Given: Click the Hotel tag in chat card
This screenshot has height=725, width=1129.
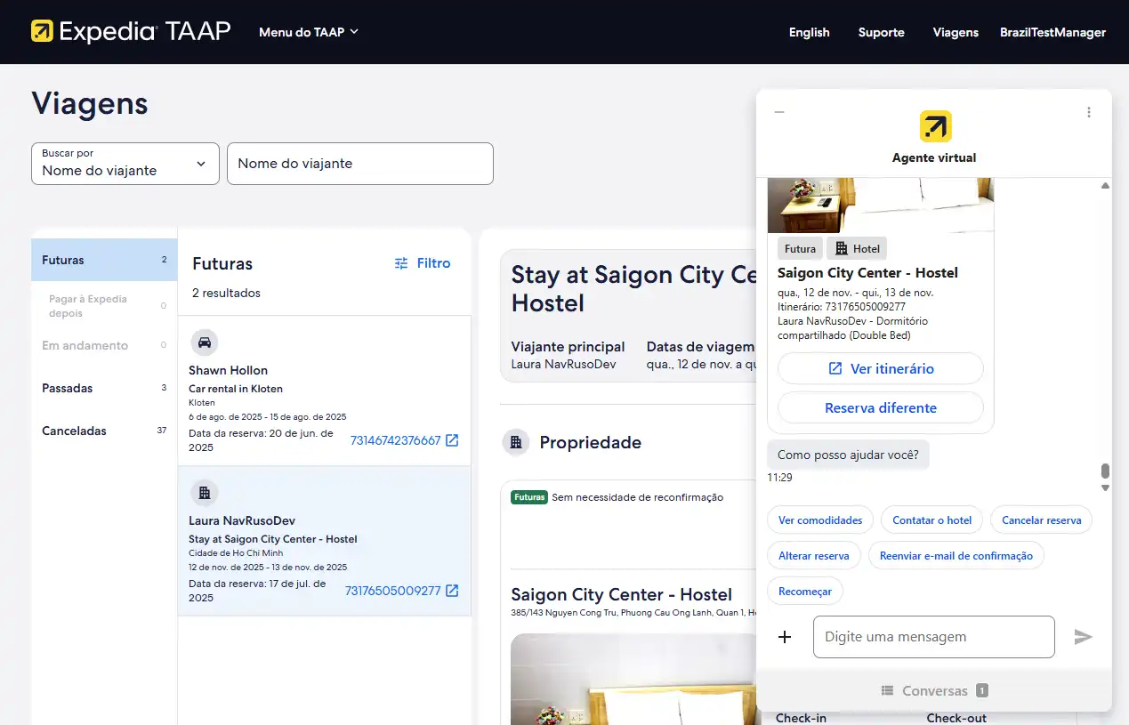Looking at the screenshot, I should [x=858, y=249].
